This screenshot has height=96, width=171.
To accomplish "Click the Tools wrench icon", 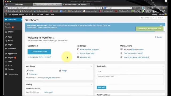I will click(x=6, y=65).
